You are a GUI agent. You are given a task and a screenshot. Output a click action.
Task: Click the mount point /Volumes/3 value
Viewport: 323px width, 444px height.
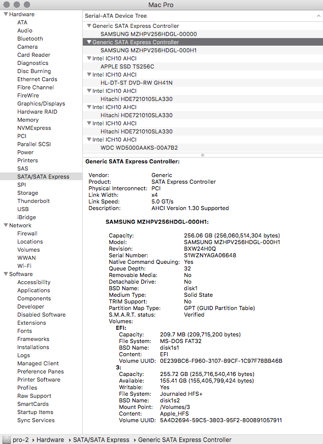pos(175,407)
